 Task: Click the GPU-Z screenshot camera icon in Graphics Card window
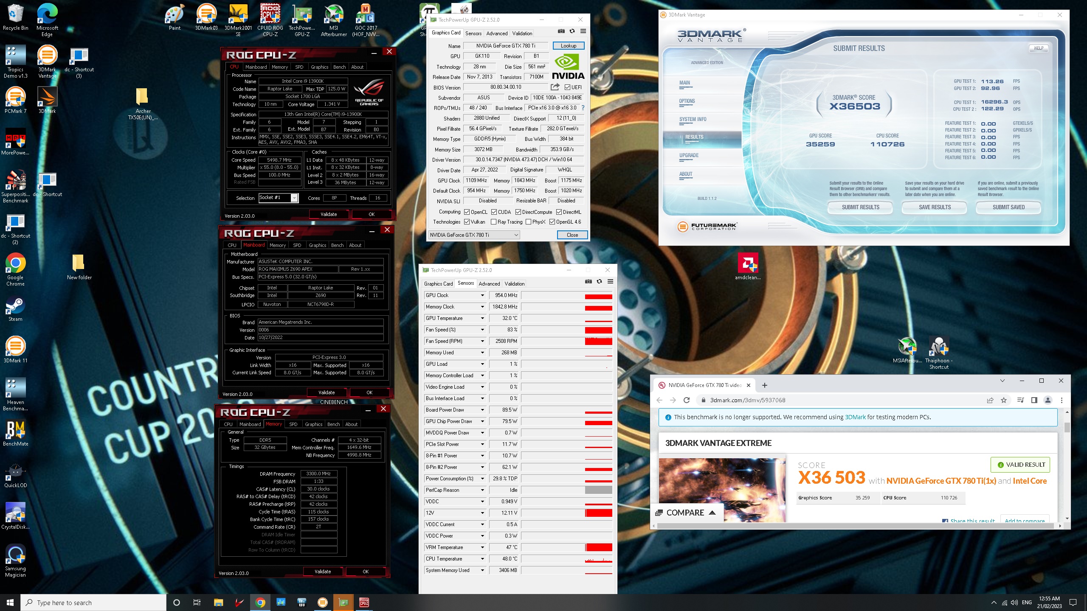pos(561,31)
